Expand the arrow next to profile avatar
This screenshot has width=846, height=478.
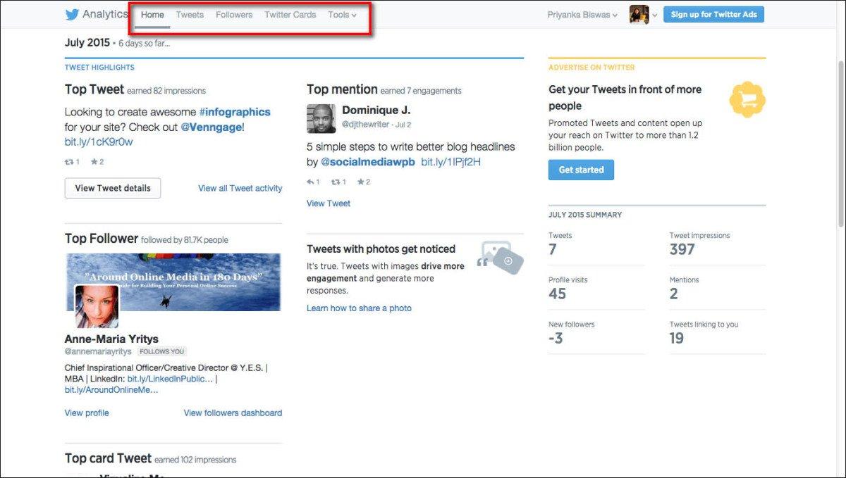[655, 15]
